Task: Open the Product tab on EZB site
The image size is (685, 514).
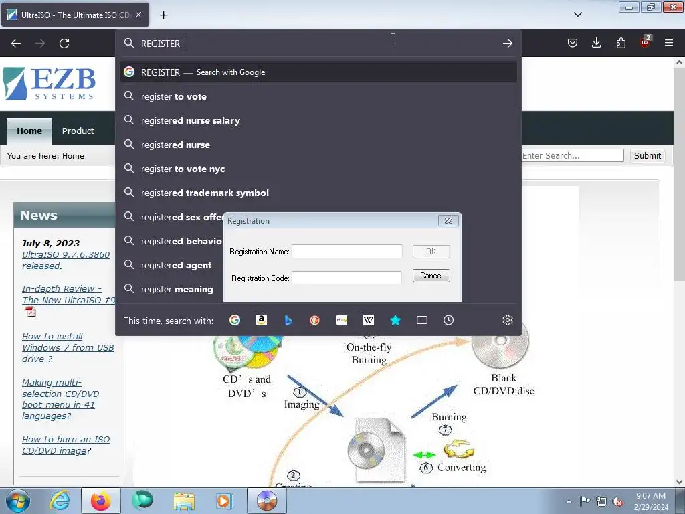Action: [78, 131]
